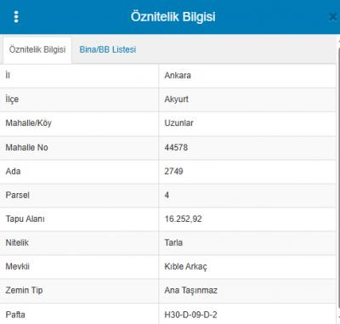Click the Ada value 2749
The height and width of the screenshot is (324, 340).
pos(173,171)
